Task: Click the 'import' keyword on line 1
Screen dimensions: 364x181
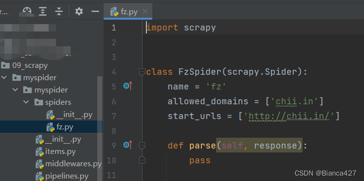Action: pyautogui.click(x=162, y=28)
